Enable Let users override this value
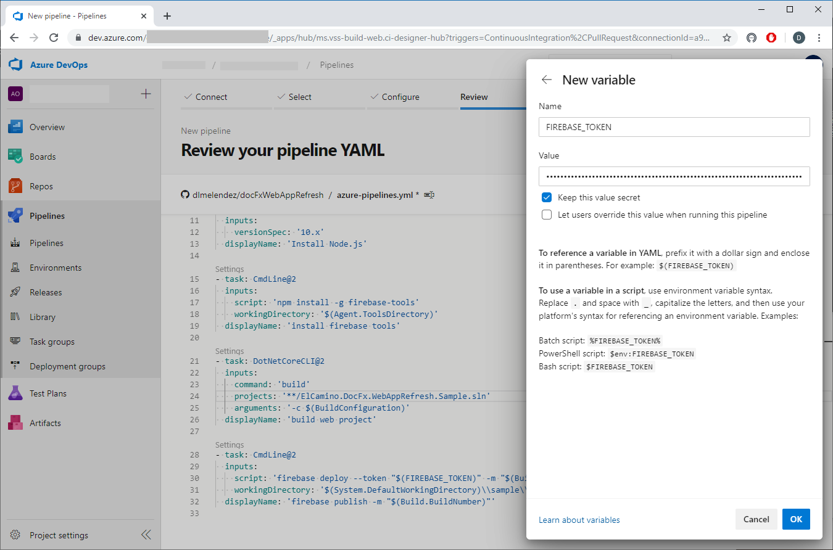The image size is (833, 550). tap(547, 215)
